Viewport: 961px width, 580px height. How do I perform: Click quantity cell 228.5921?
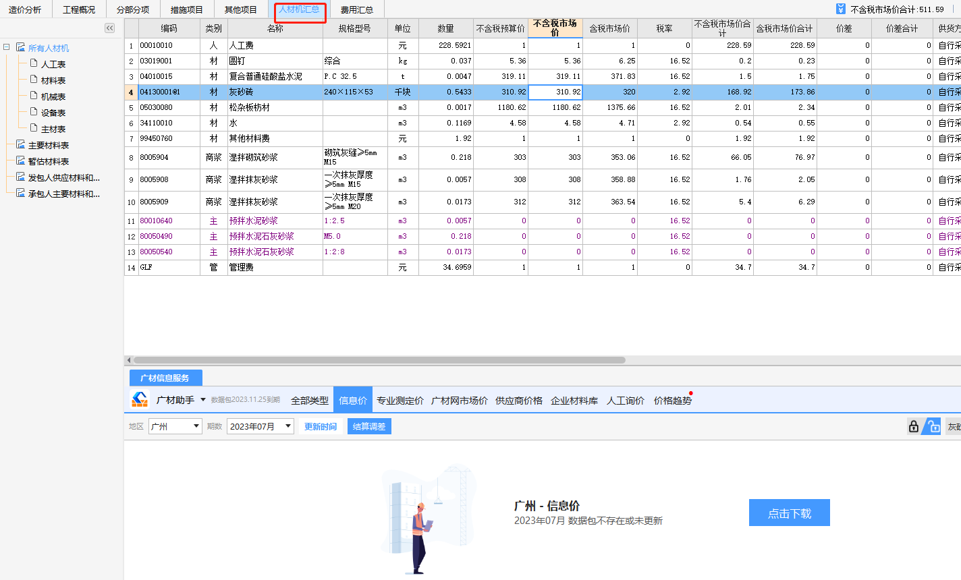[446, 45]
